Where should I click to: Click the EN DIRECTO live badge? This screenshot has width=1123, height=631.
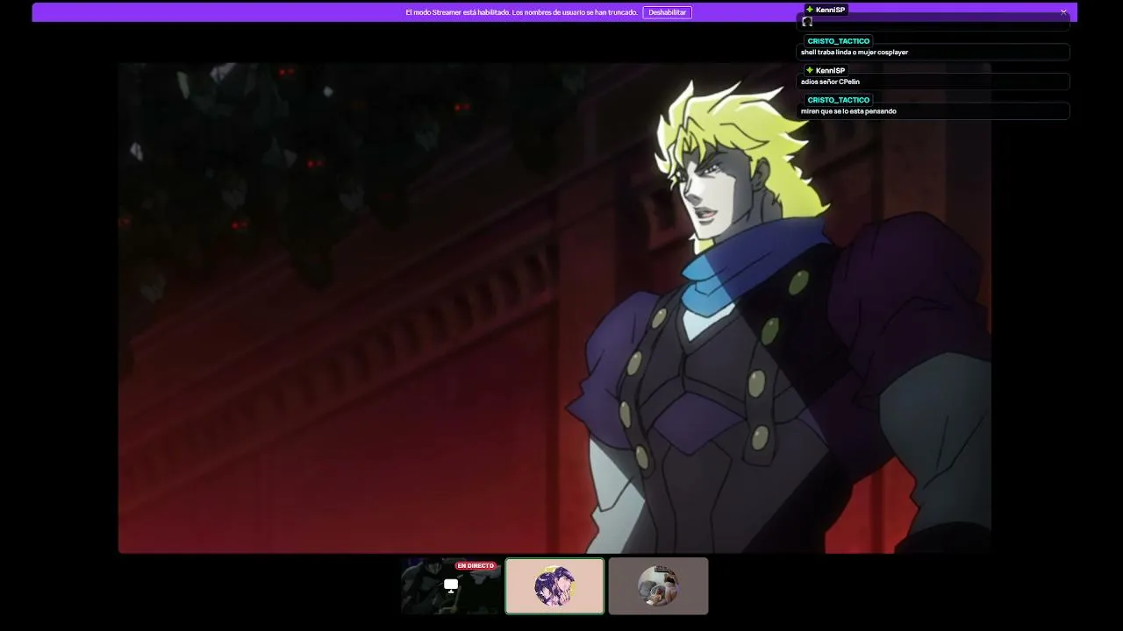point(476,566)
